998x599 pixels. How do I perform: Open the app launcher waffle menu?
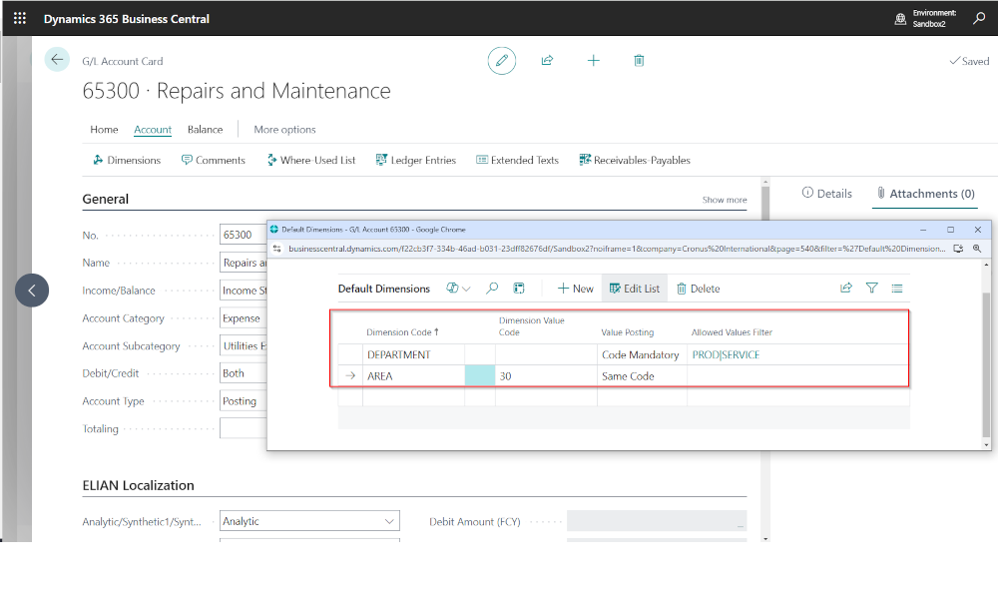20,18
